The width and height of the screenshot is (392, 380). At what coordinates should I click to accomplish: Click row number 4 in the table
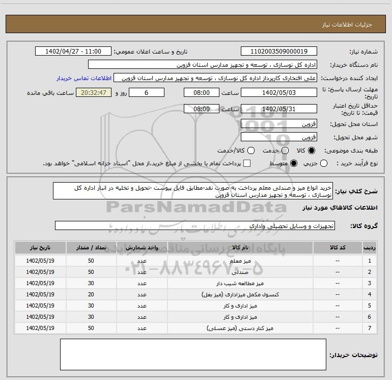(x=370, y=294)
